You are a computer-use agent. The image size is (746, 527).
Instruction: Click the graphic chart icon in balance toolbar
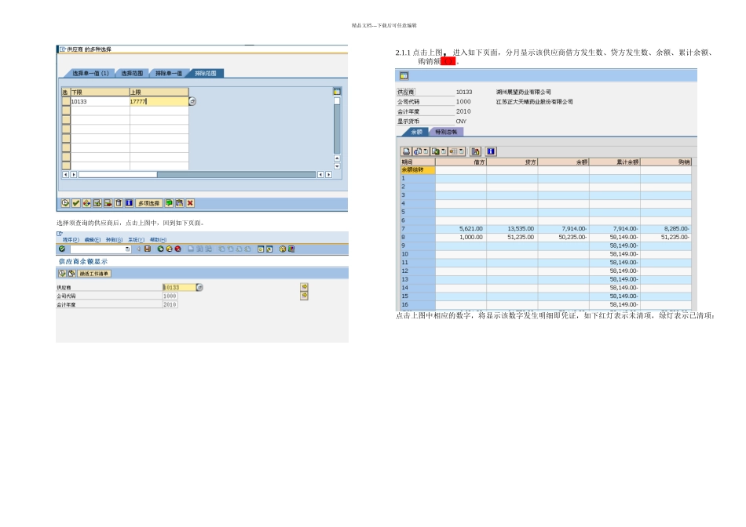pos(475,151)
